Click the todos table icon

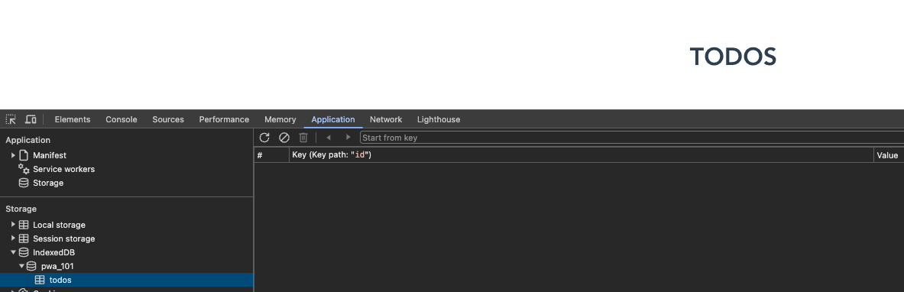[x=40, y=281]
